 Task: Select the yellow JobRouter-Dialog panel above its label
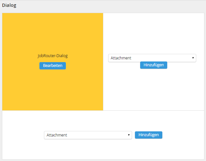[52, 33]
